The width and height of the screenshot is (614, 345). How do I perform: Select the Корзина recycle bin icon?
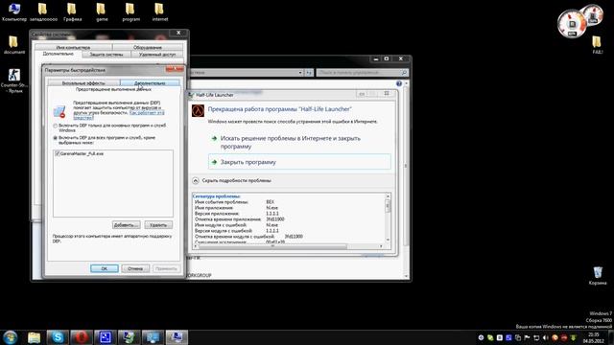point(597,275)
